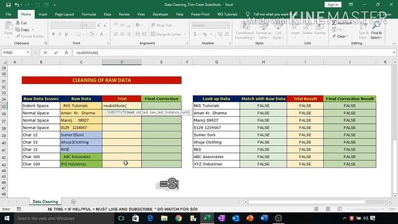The height and width of the screenshot is (224, 398).
Task: Switch to the Power Pivot tab
Action: 200,14
